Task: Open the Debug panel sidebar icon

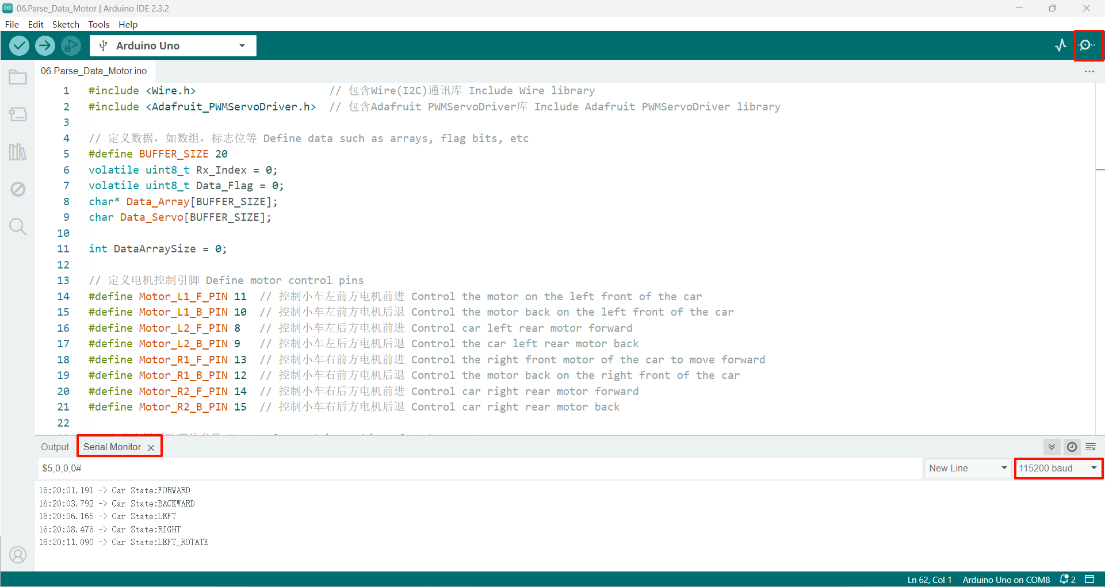Action: [x=18, y=189]
